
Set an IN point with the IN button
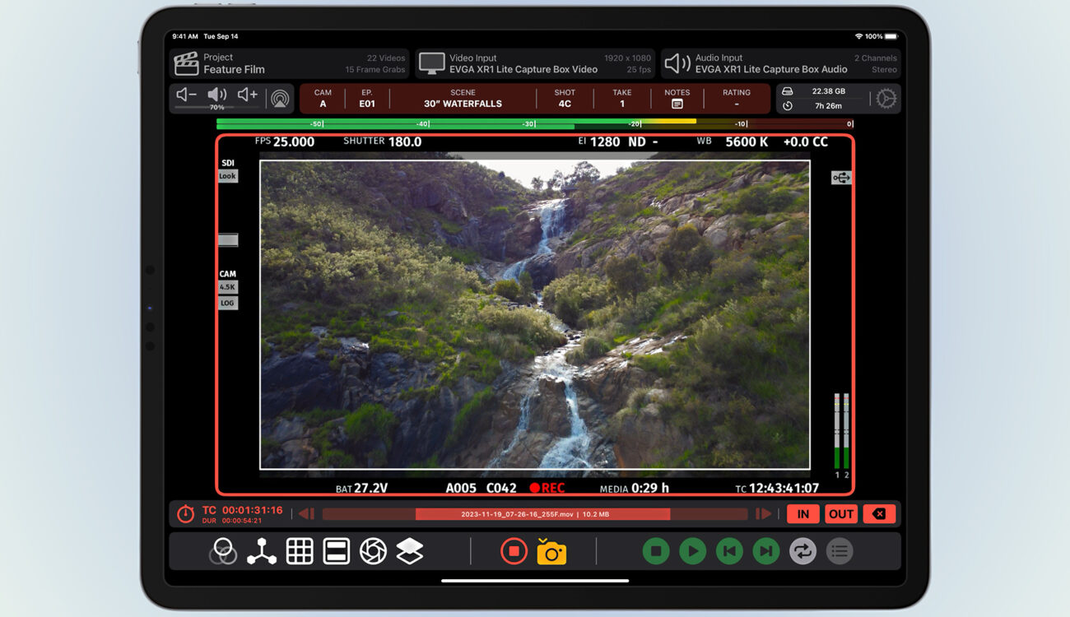(802, 514)
